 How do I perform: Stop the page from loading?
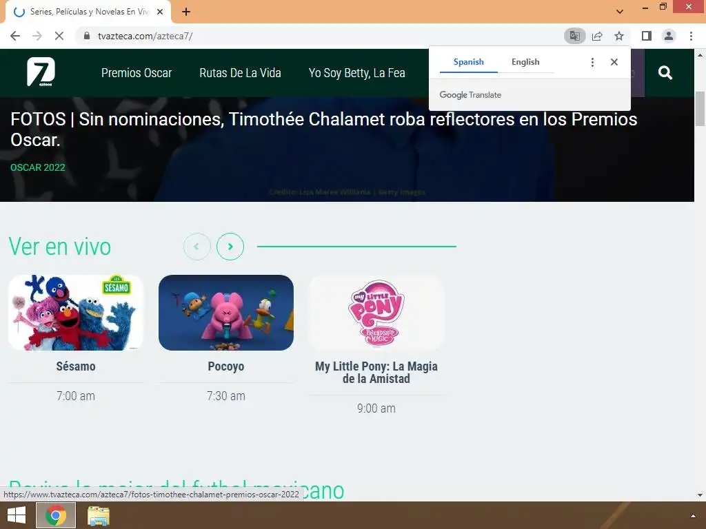pyautogui.click(x=59, y=36)
